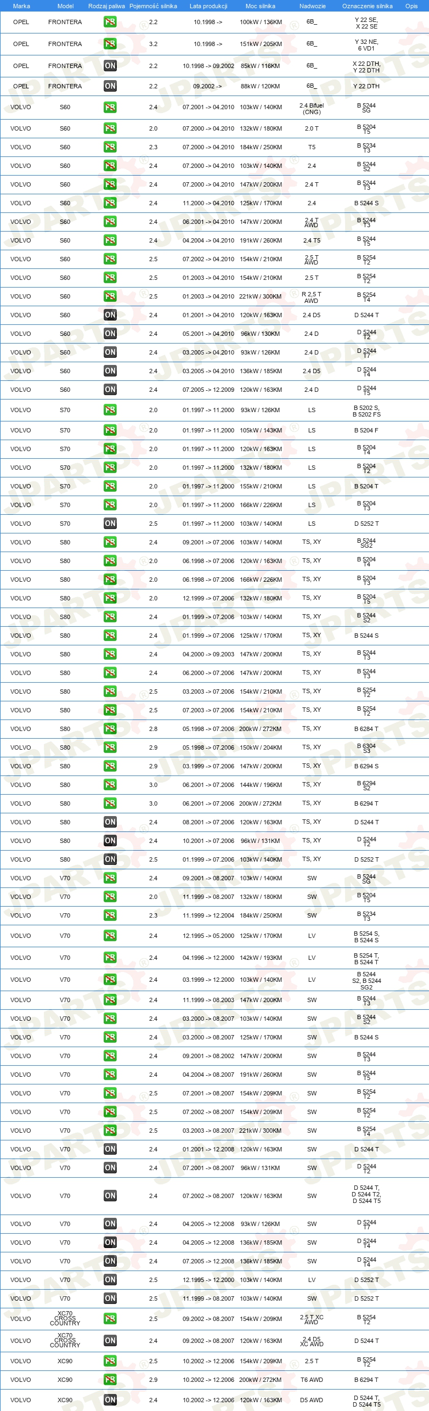The height and width of the screenshot is (1411, 429).
Task: Click the Model column header
Action: (65, 6)
